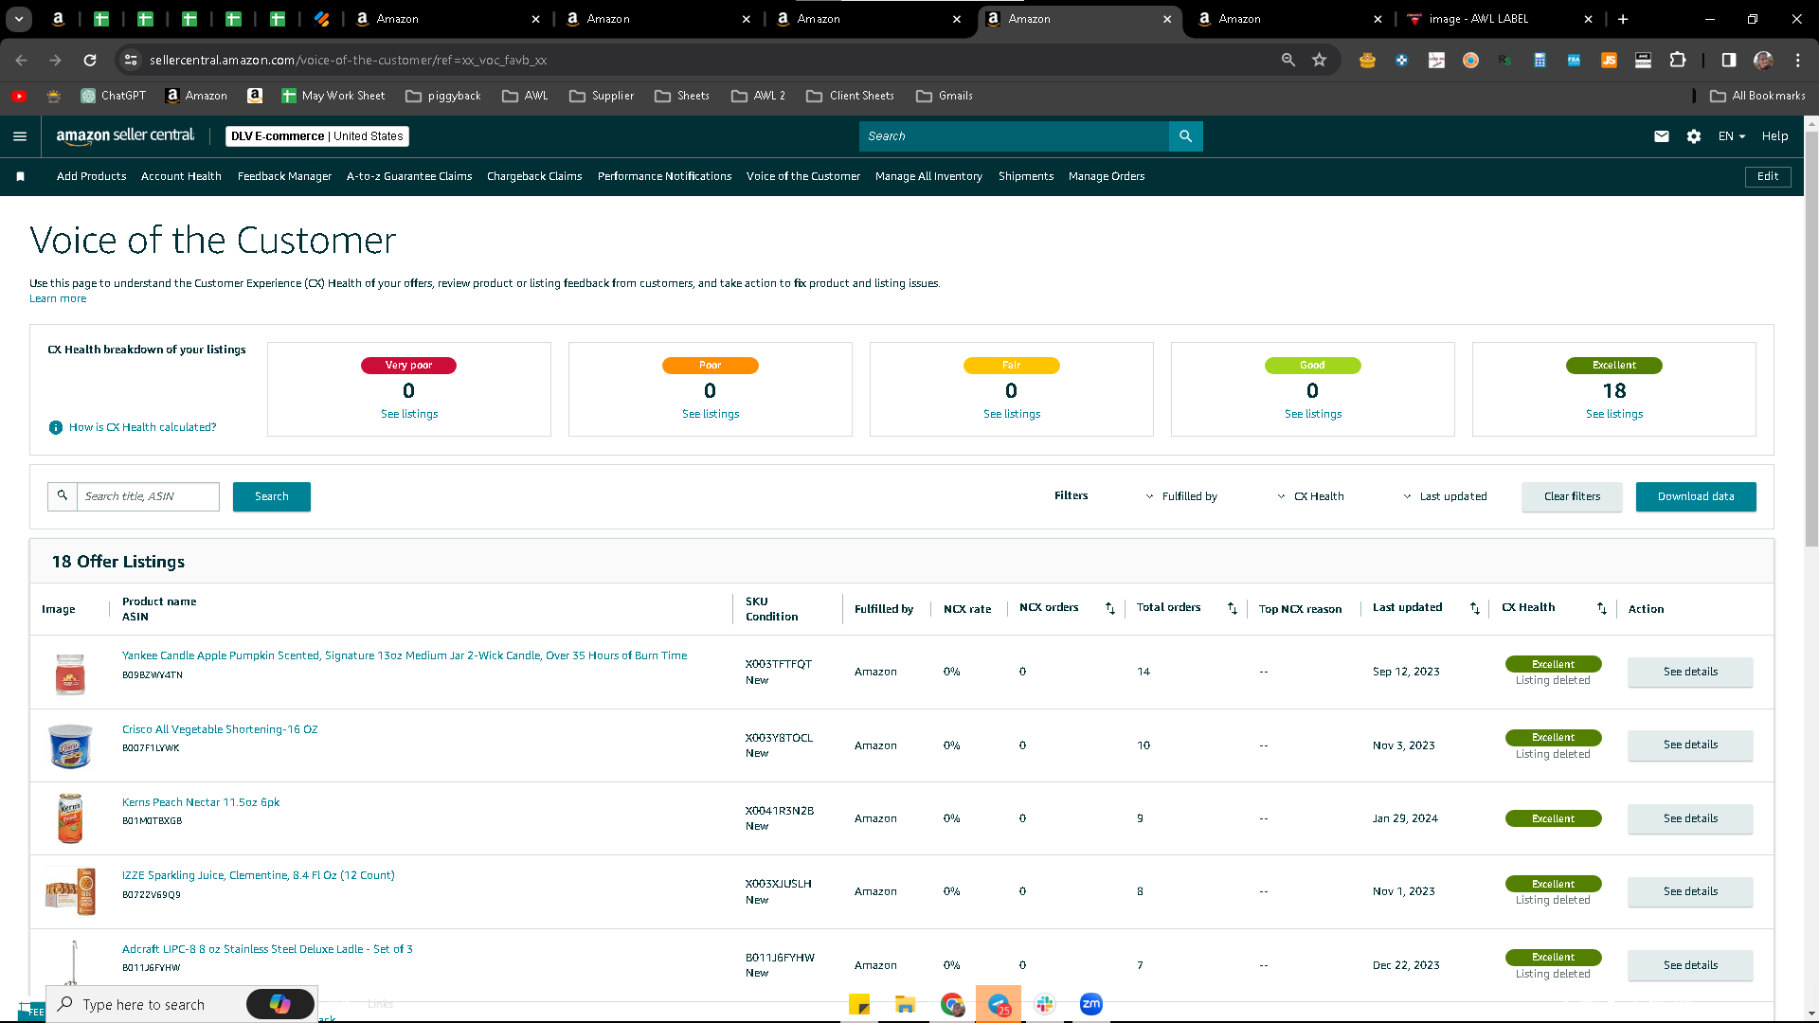This screenshot has width=1819, height=1023.
Task: Expand the Last updated filter dropdown
Action: (x=1445, y=496)
